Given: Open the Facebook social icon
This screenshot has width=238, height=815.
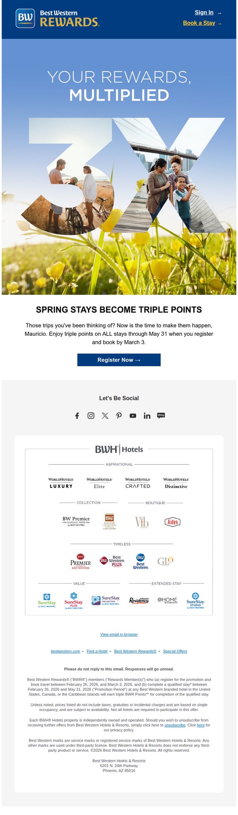Looking at the screenshot, I should [x=77, y=415].
